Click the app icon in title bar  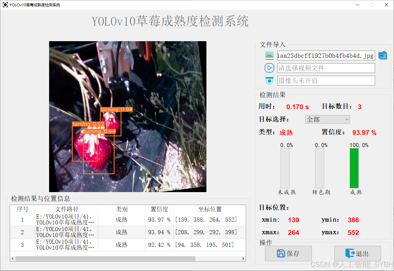click(x=5, y=5)
